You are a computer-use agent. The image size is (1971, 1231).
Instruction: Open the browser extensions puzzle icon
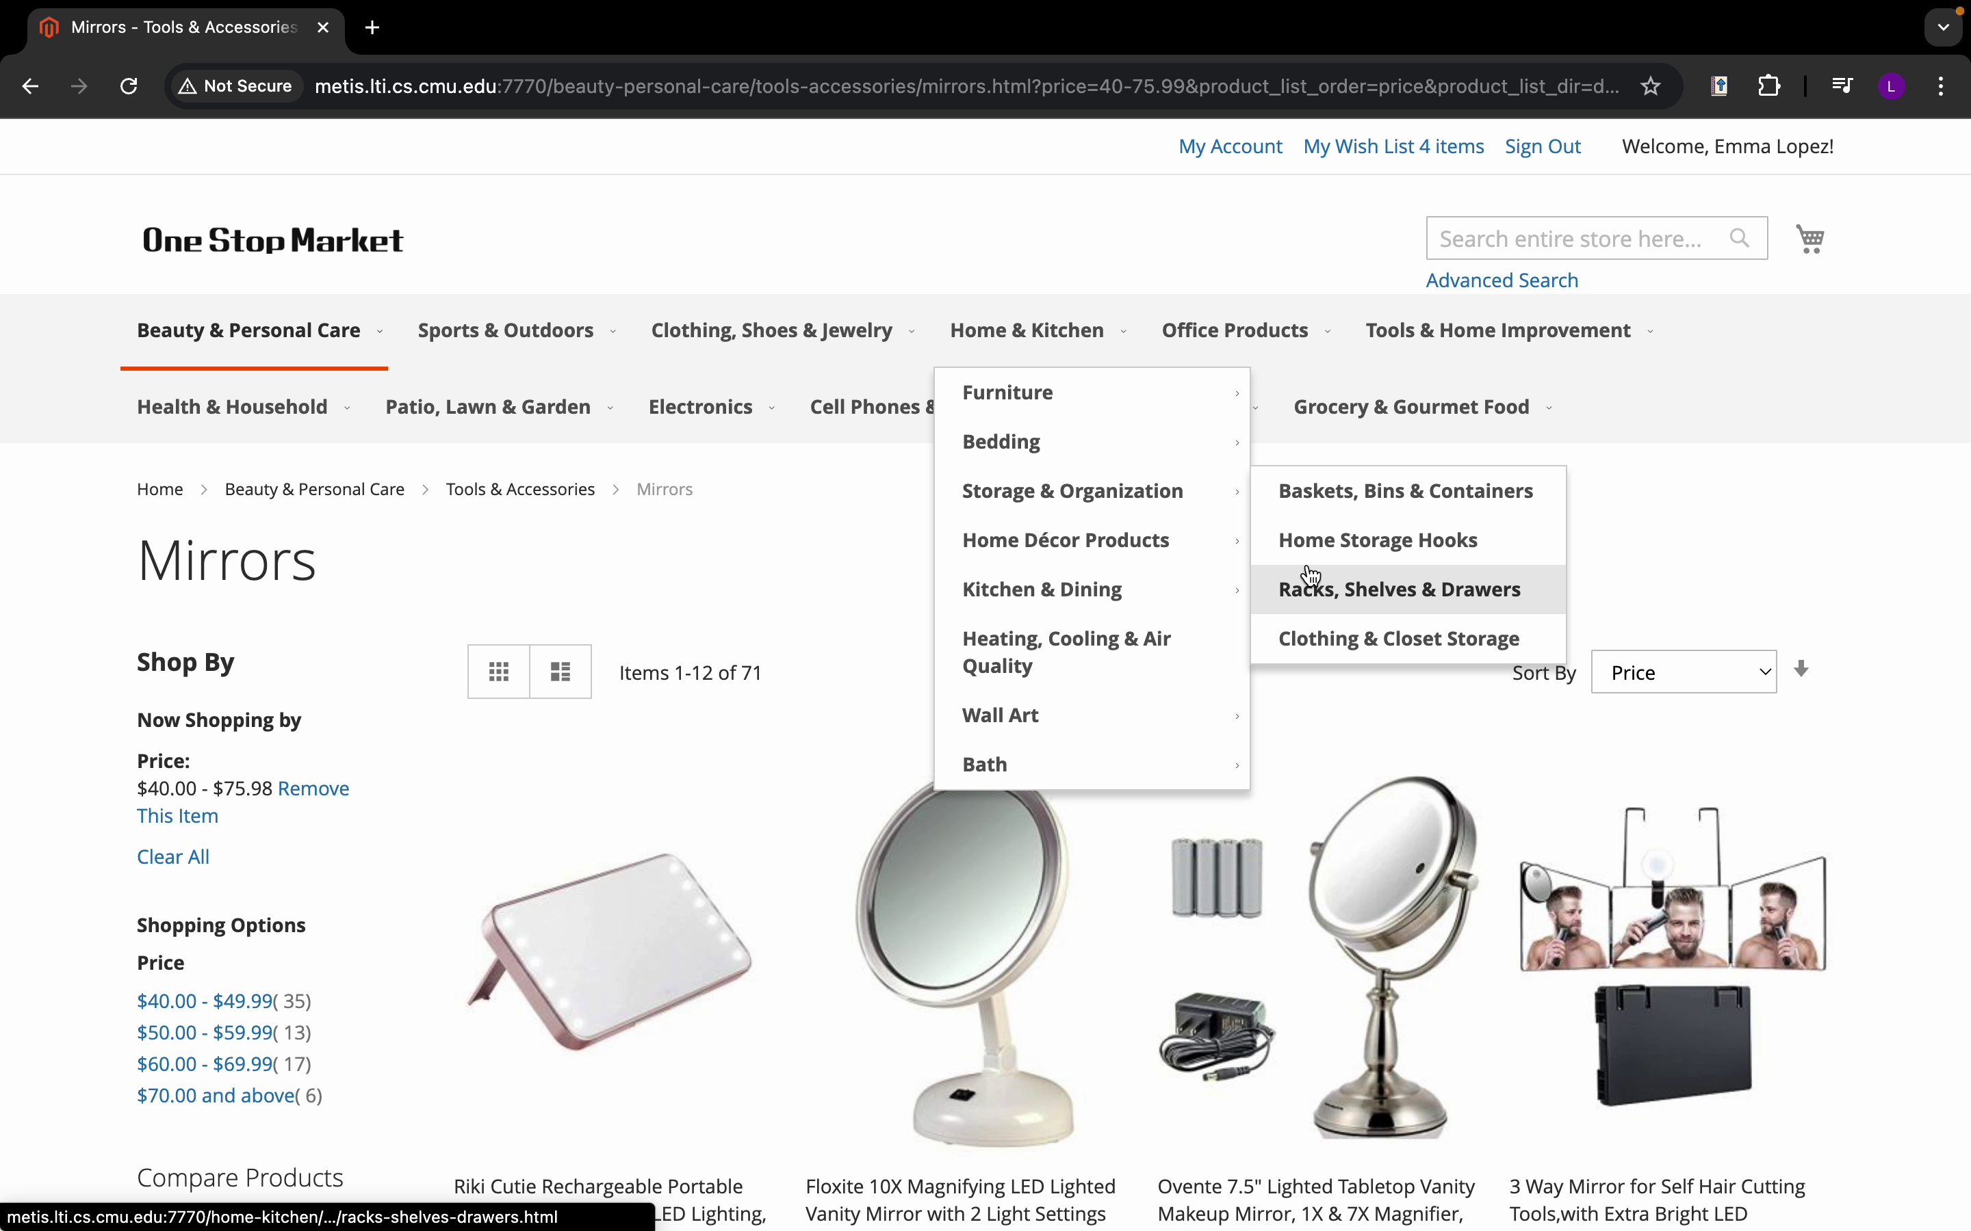[1769, 86]
